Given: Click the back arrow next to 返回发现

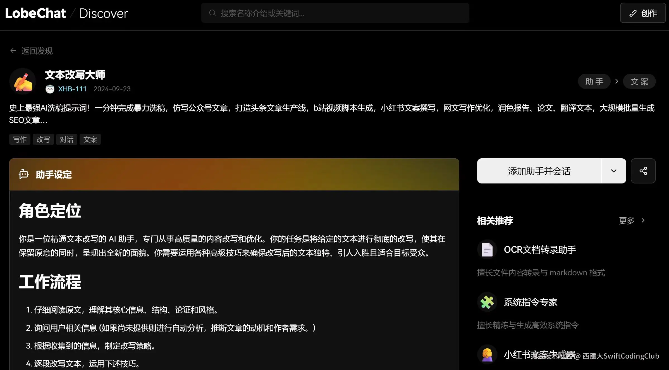Looking at the screenshot, I should 13,51.
